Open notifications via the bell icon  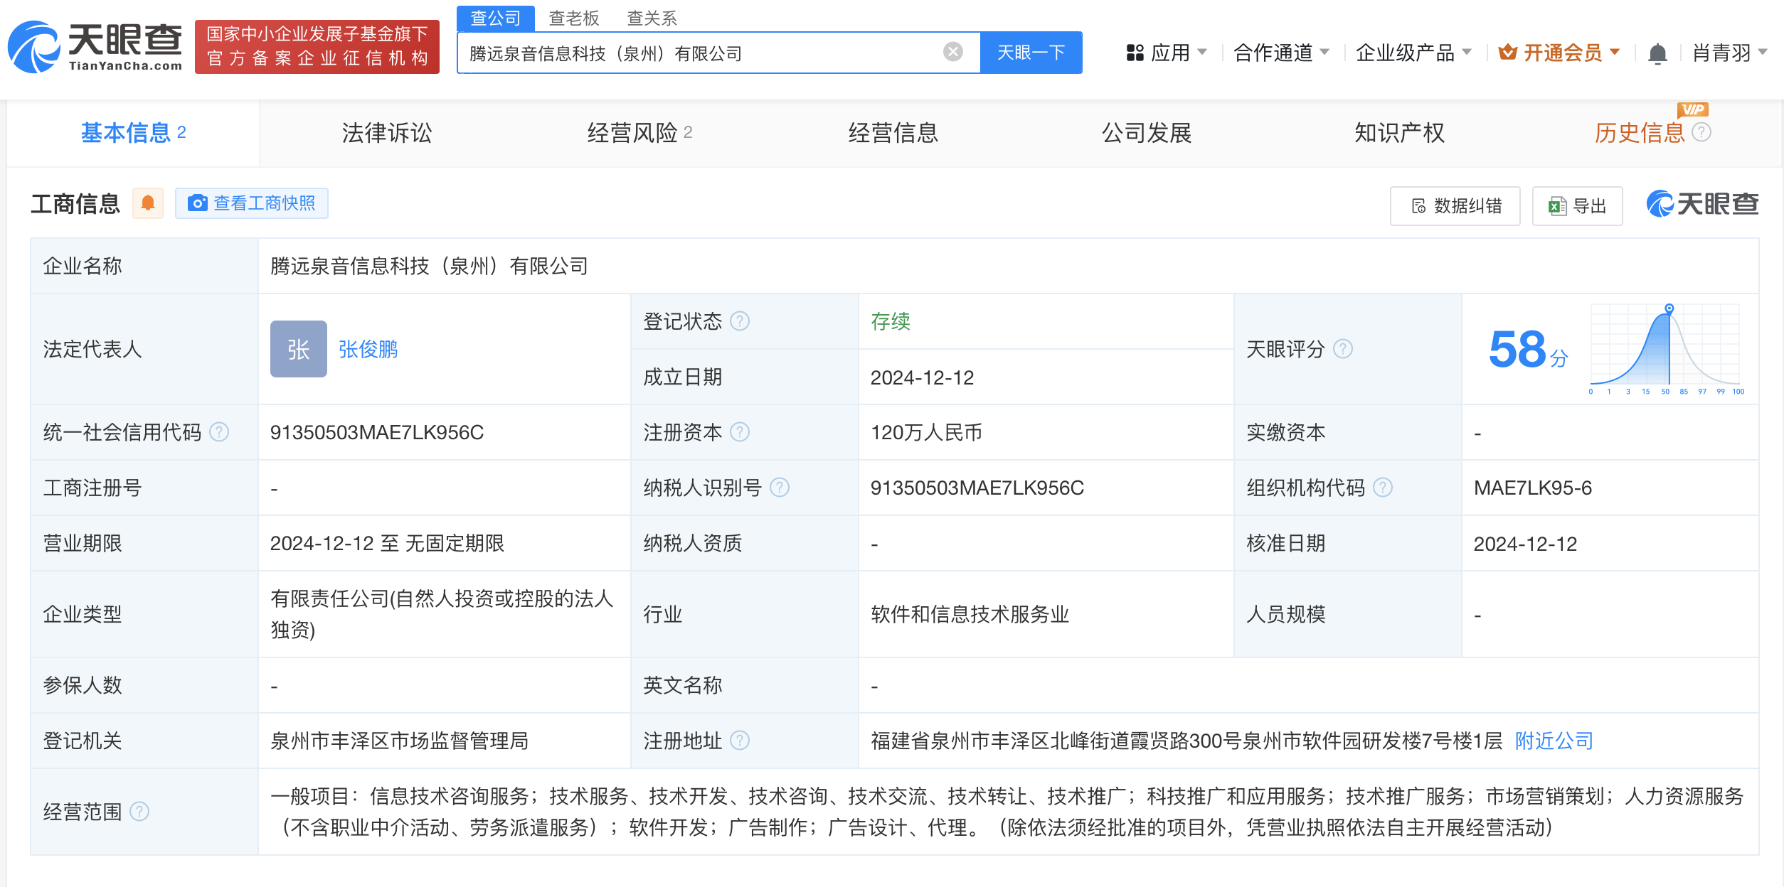pos(1657,53)
